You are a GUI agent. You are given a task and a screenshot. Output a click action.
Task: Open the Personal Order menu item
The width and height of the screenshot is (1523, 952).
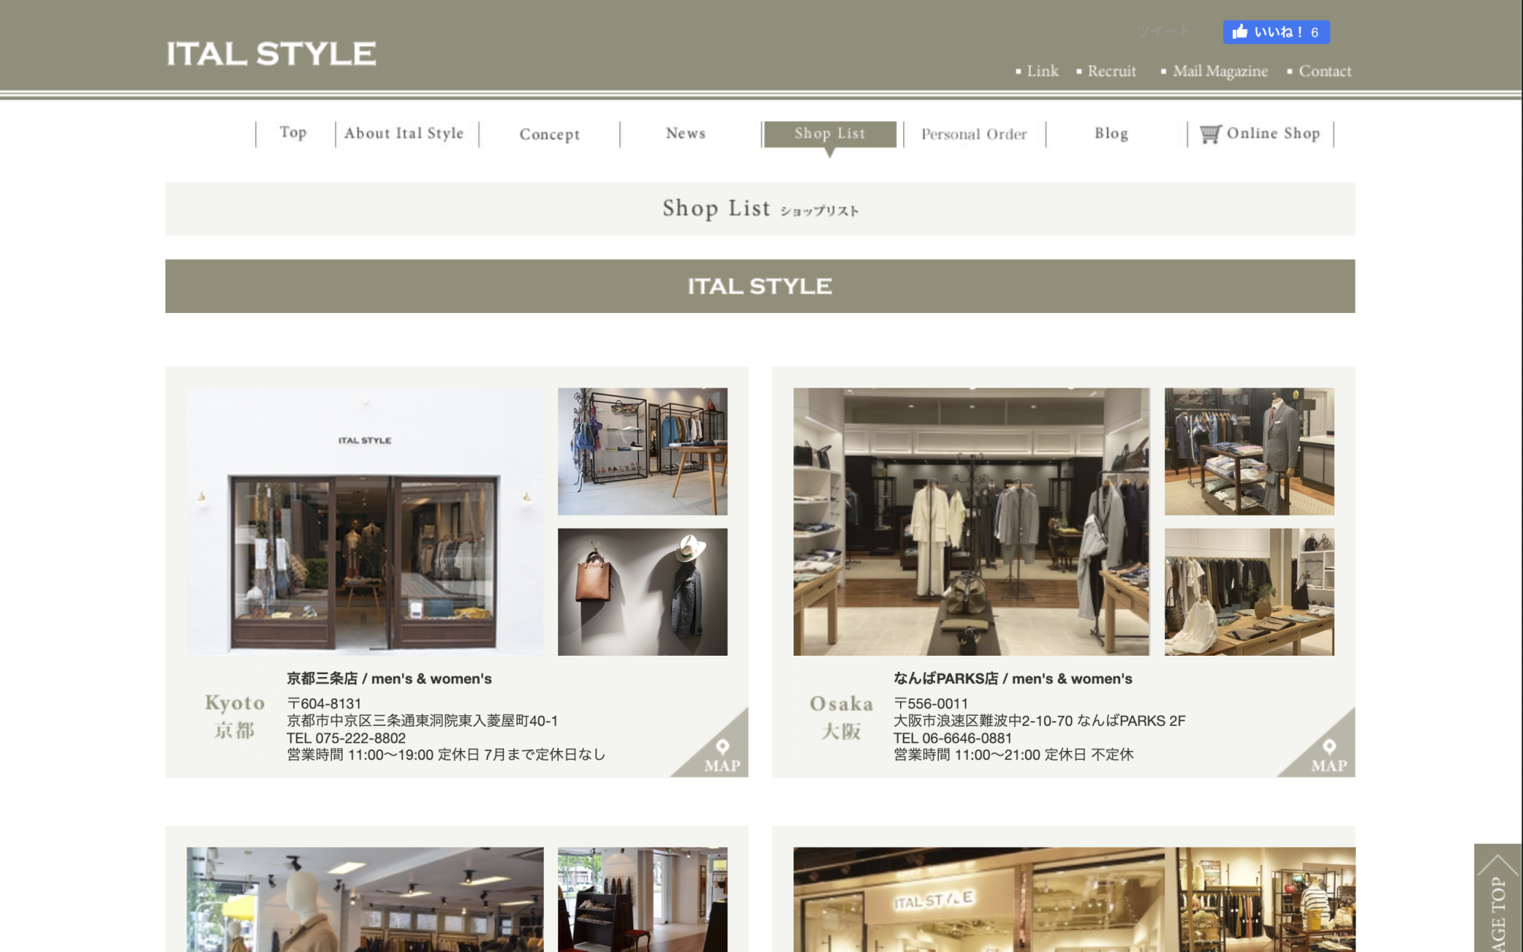[x=974, y=134]
